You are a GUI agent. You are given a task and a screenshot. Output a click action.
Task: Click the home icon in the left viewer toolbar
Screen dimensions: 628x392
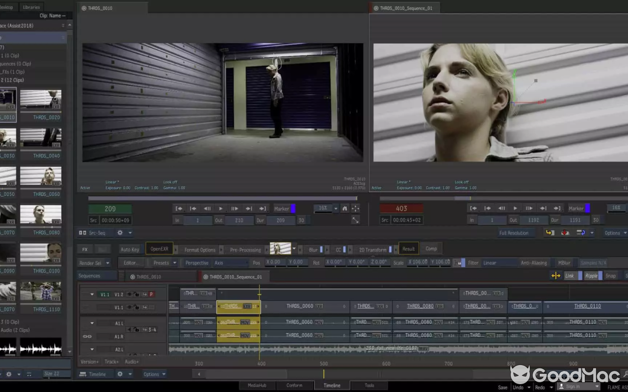(x=345, y=208)
